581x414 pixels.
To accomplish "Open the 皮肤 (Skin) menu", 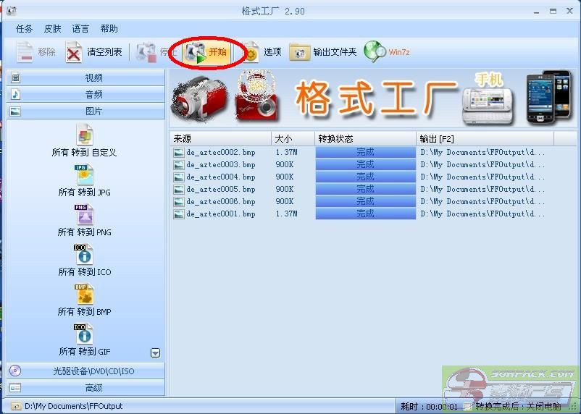I will pos(53,29).
